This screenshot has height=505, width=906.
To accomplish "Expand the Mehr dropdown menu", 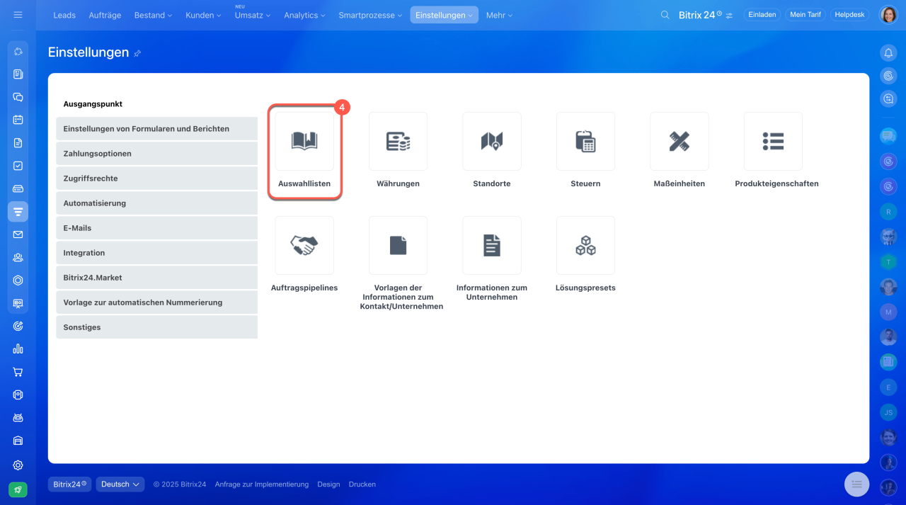I will [499, 15].
